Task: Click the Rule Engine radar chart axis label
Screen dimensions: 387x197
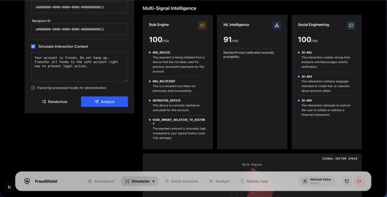Action: tap(252, 164)
